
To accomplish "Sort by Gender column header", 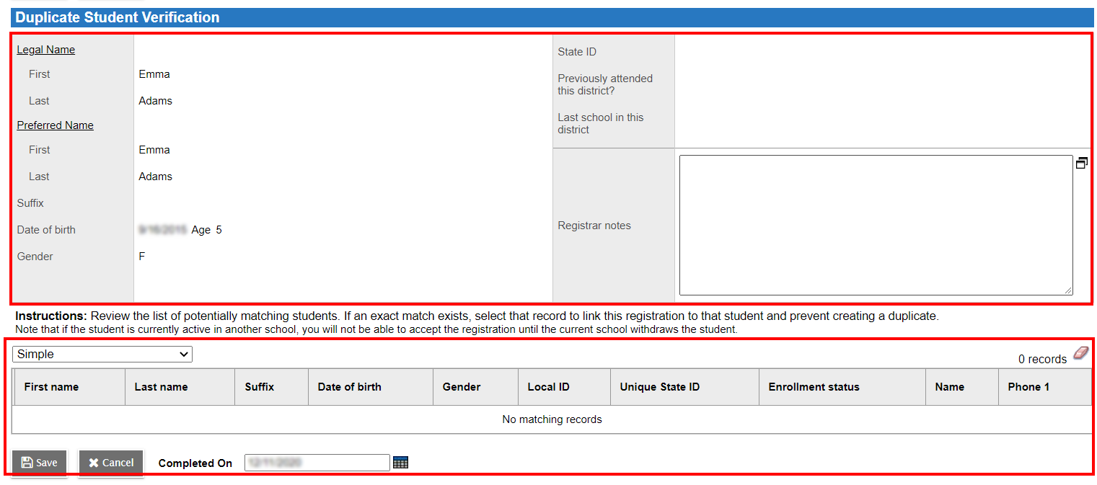I will 462,387.
